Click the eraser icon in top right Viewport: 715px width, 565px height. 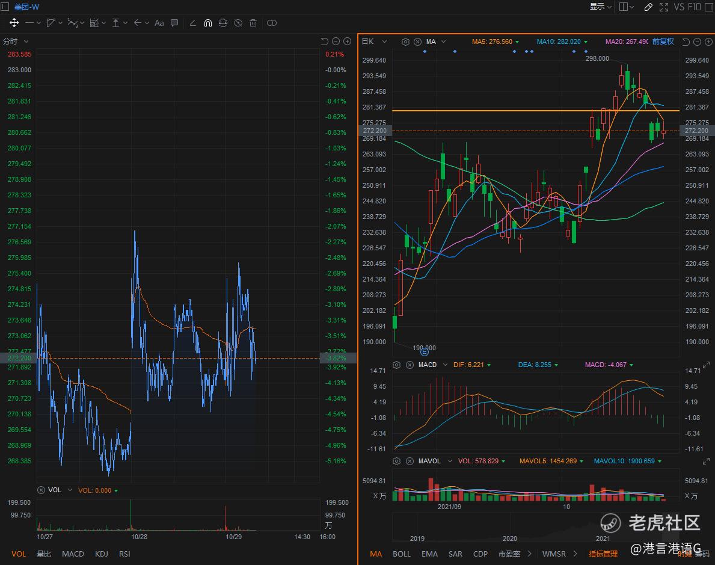click(648, 7)
